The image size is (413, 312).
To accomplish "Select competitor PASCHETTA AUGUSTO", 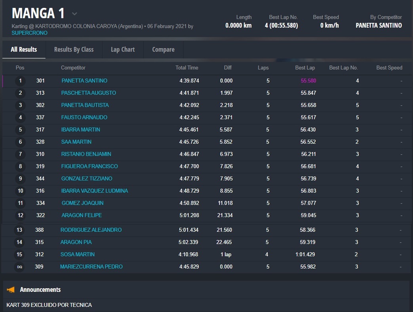I will pos(88,93).
